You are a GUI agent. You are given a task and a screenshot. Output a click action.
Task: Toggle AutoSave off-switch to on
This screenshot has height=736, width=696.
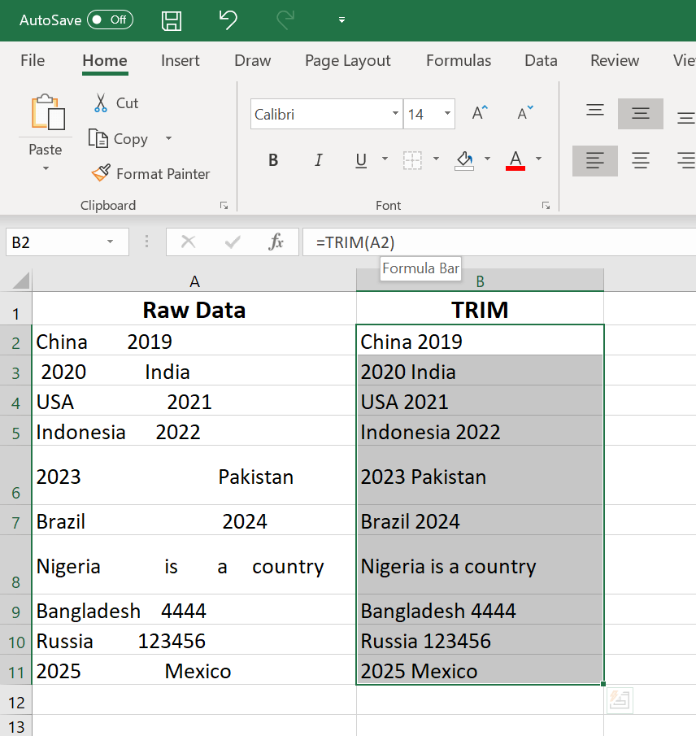coord(109,20)
